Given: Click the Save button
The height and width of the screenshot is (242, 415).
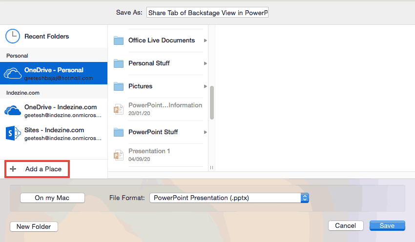Looking at the screenshot, I should coord(387,226).
